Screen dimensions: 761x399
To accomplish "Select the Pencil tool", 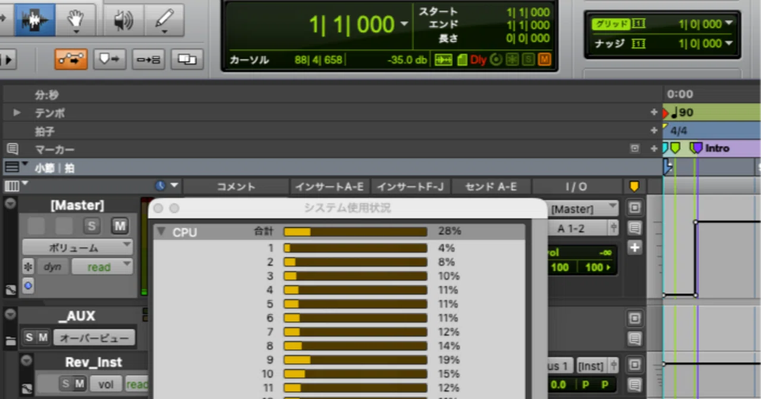I will point(164,20).
